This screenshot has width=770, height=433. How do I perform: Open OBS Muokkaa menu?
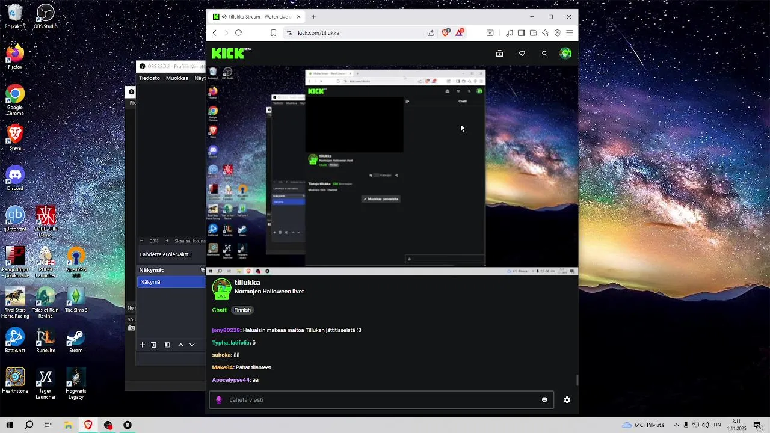coord(177,78)
